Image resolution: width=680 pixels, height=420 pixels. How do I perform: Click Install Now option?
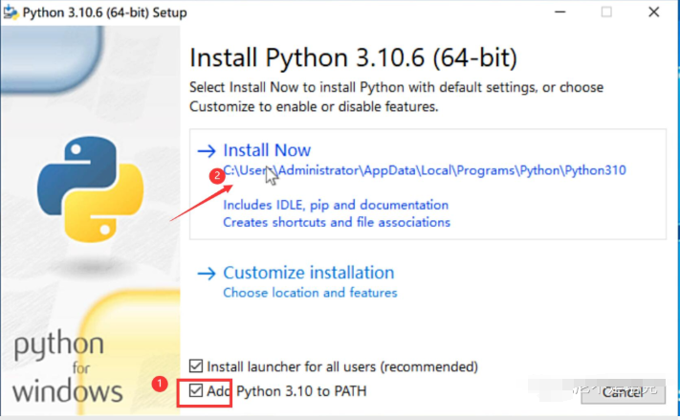pyautogui.click(x=428, y=184)
